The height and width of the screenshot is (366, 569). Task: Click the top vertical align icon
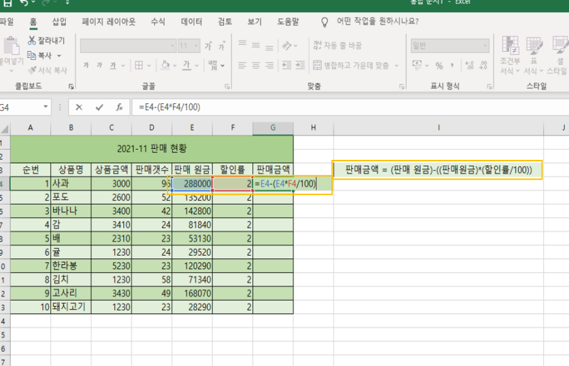(x=242, y=45)
